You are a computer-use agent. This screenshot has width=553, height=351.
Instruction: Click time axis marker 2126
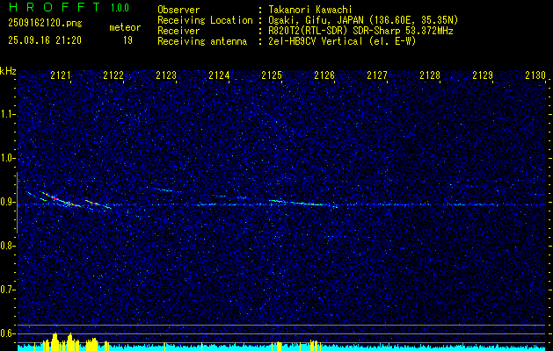pyautogui.click(x=324, y=75)
